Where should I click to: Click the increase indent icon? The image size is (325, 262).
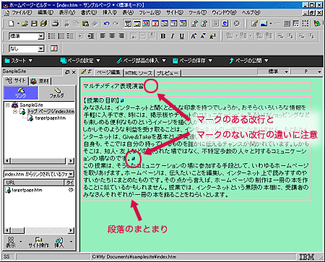click(91, 36)
